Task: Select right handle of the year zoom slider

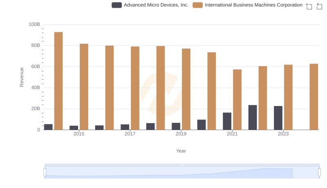Action: tap(320, 173)
